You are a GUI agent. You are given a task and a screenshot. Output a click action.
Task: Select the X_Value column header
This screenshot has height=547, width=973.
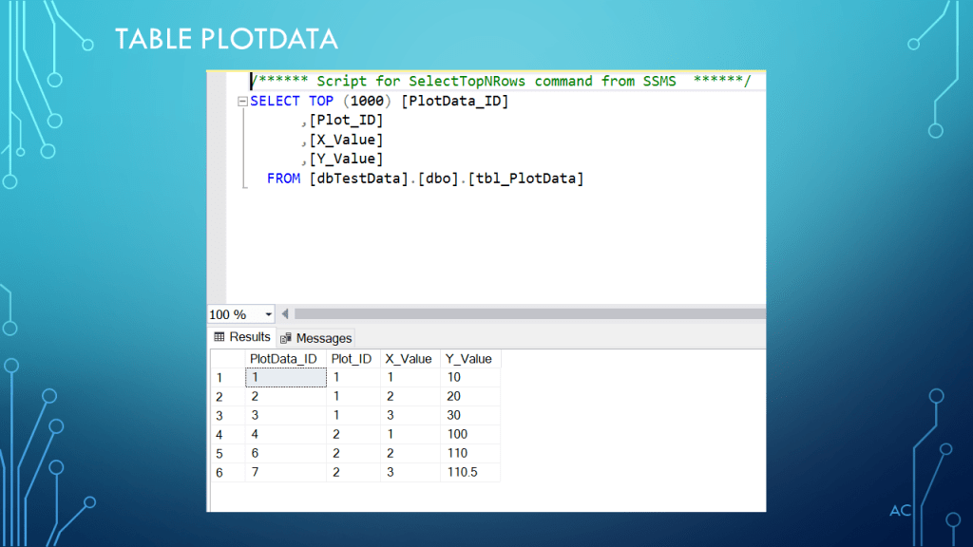(x=409, y=359)
